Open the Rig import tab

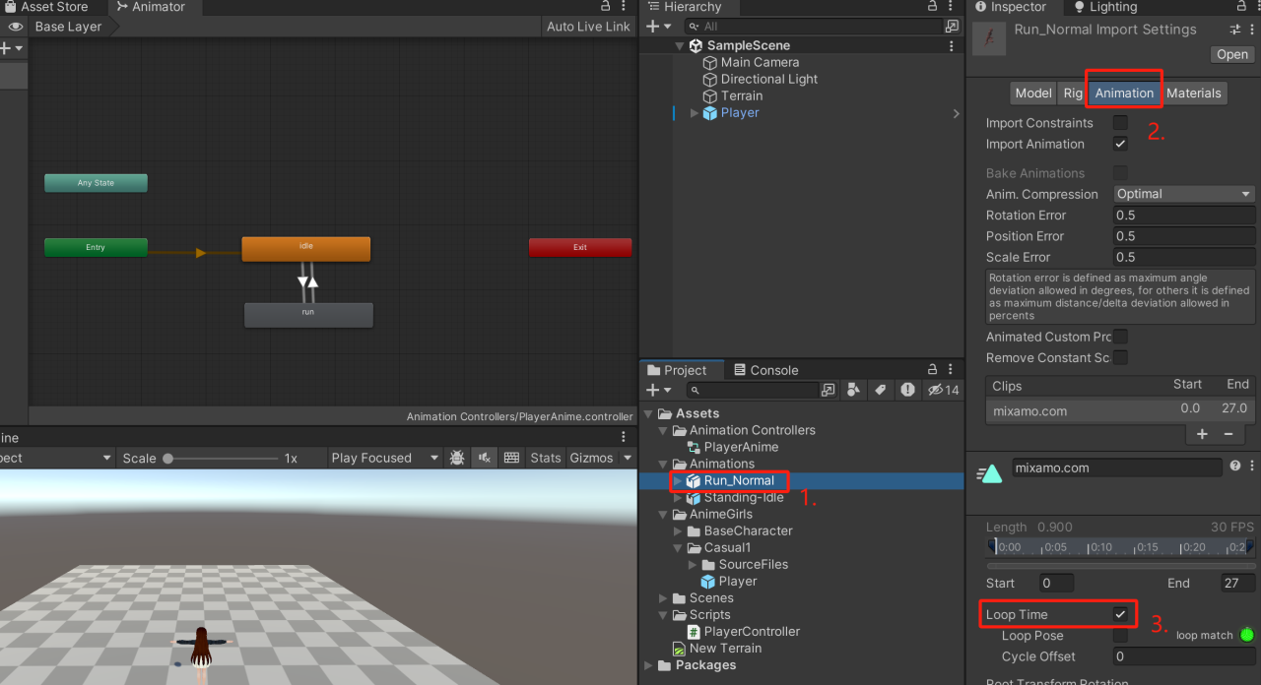click(1073, 93)
